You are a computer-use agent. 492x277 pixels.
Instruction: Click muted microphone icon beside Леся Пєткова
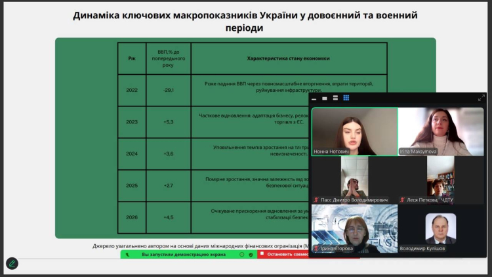402,200
